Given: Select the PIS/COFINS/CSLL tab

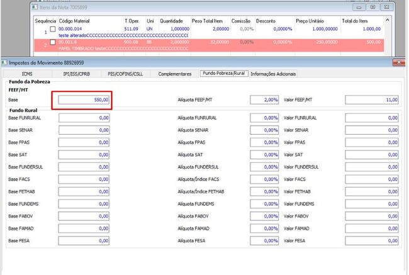Looking at the screenshot, I should click(x=125, y=74).
